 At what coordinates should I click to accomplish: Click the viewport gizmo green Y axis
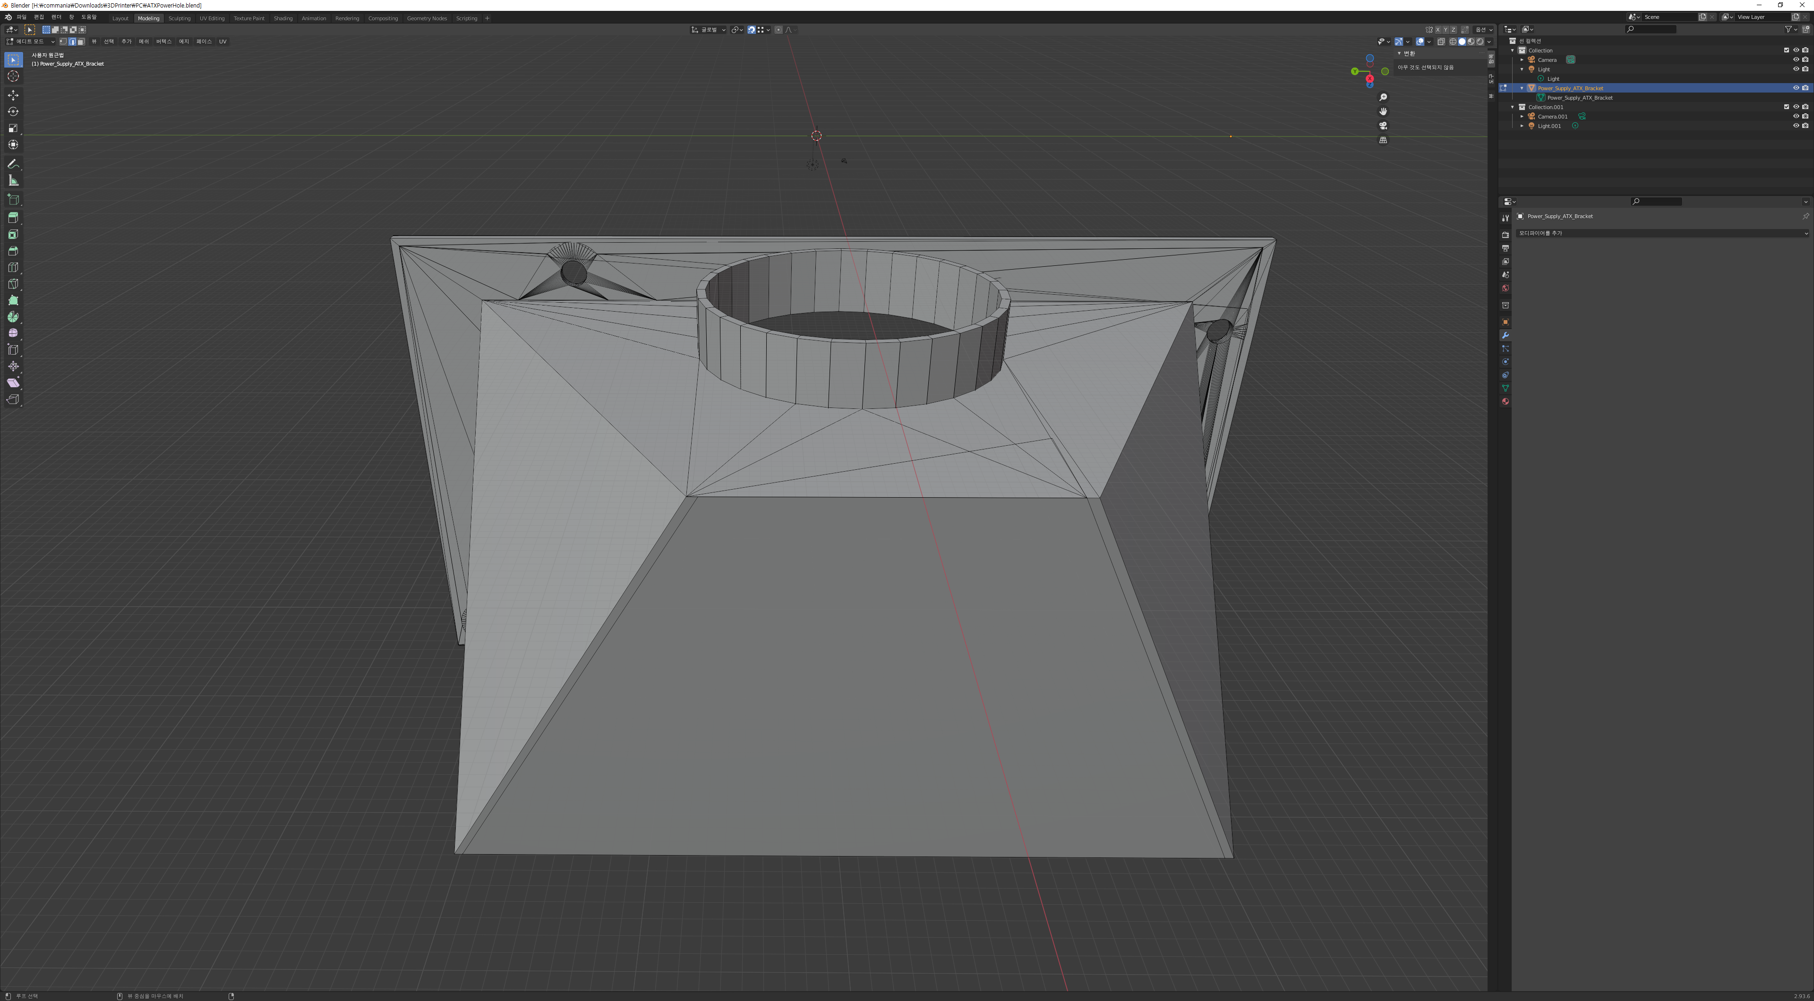pyautogui.click(x=1354, y=71)
